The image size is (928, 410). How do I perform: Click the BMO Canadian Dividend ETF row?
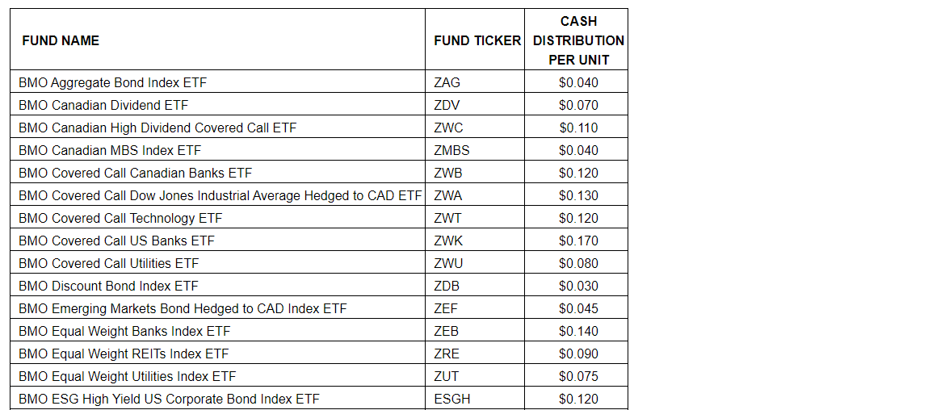click(103, 105)
